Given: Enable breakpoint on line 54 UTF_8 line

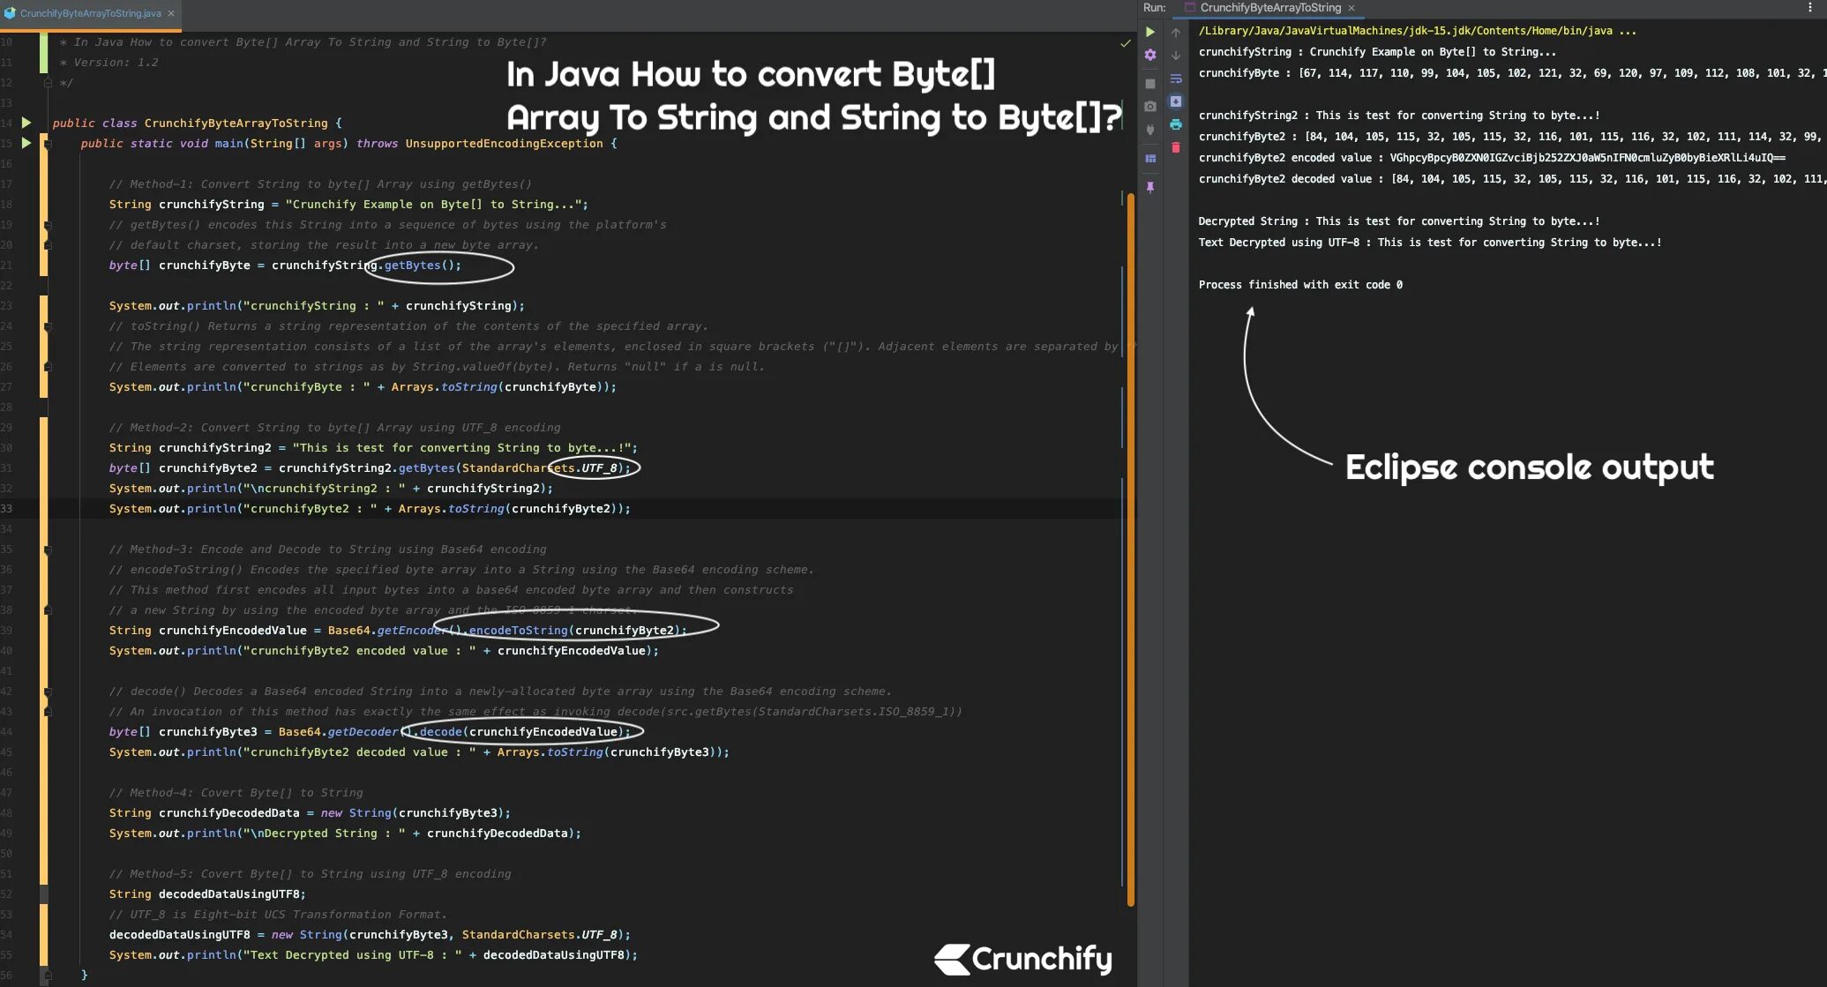Looking at the screenshot, I should (26, 933).
